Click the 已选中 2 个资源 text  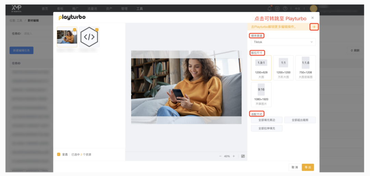(x=82, y=154)
